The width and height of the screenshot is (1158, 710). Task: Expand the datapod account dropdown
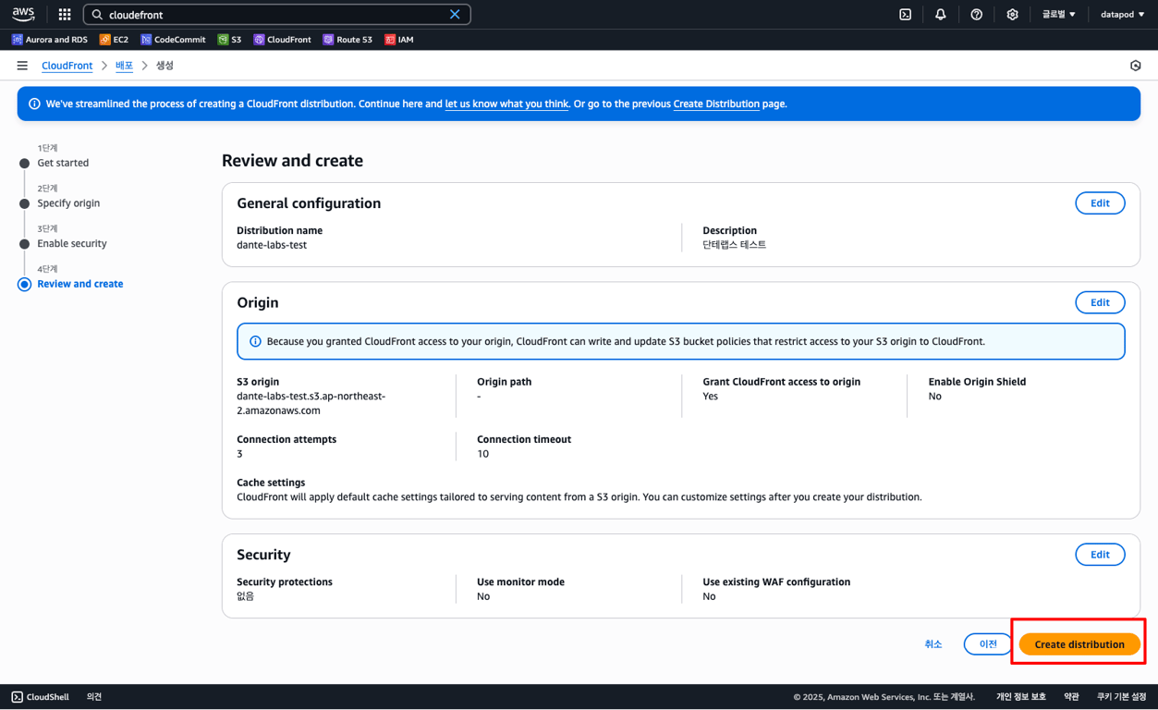click(1123, 15)
